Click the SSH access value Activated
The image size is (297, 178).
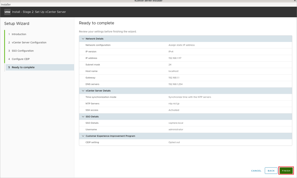pos(174,110)
